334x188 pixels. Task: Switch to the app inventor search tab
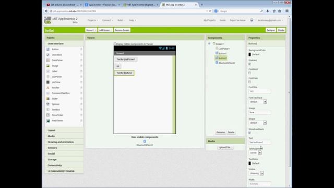[102, 5]
